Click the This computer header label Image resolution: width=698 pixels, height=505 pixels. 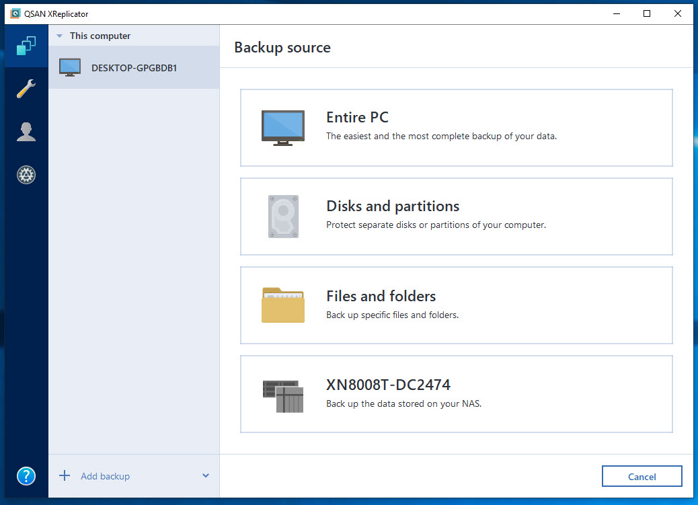(100, 36)
